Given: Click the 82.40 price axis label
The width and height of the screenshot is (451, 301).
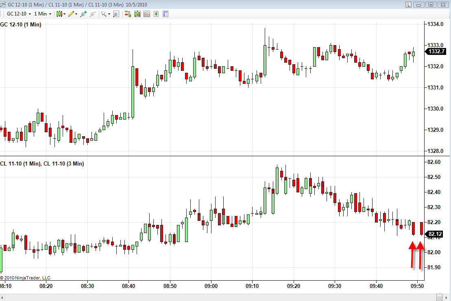Looking at the screenshot, I should point(434,192).
